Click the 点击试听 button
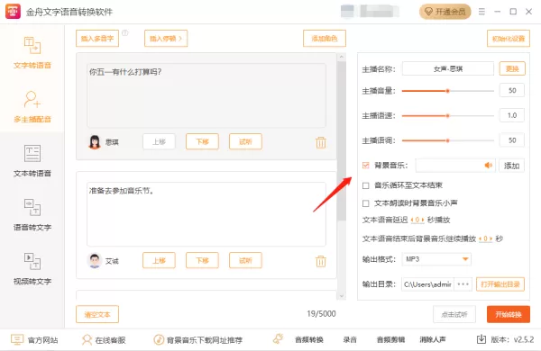This screenshot has width=541, height=351. [x=454, y=314]
